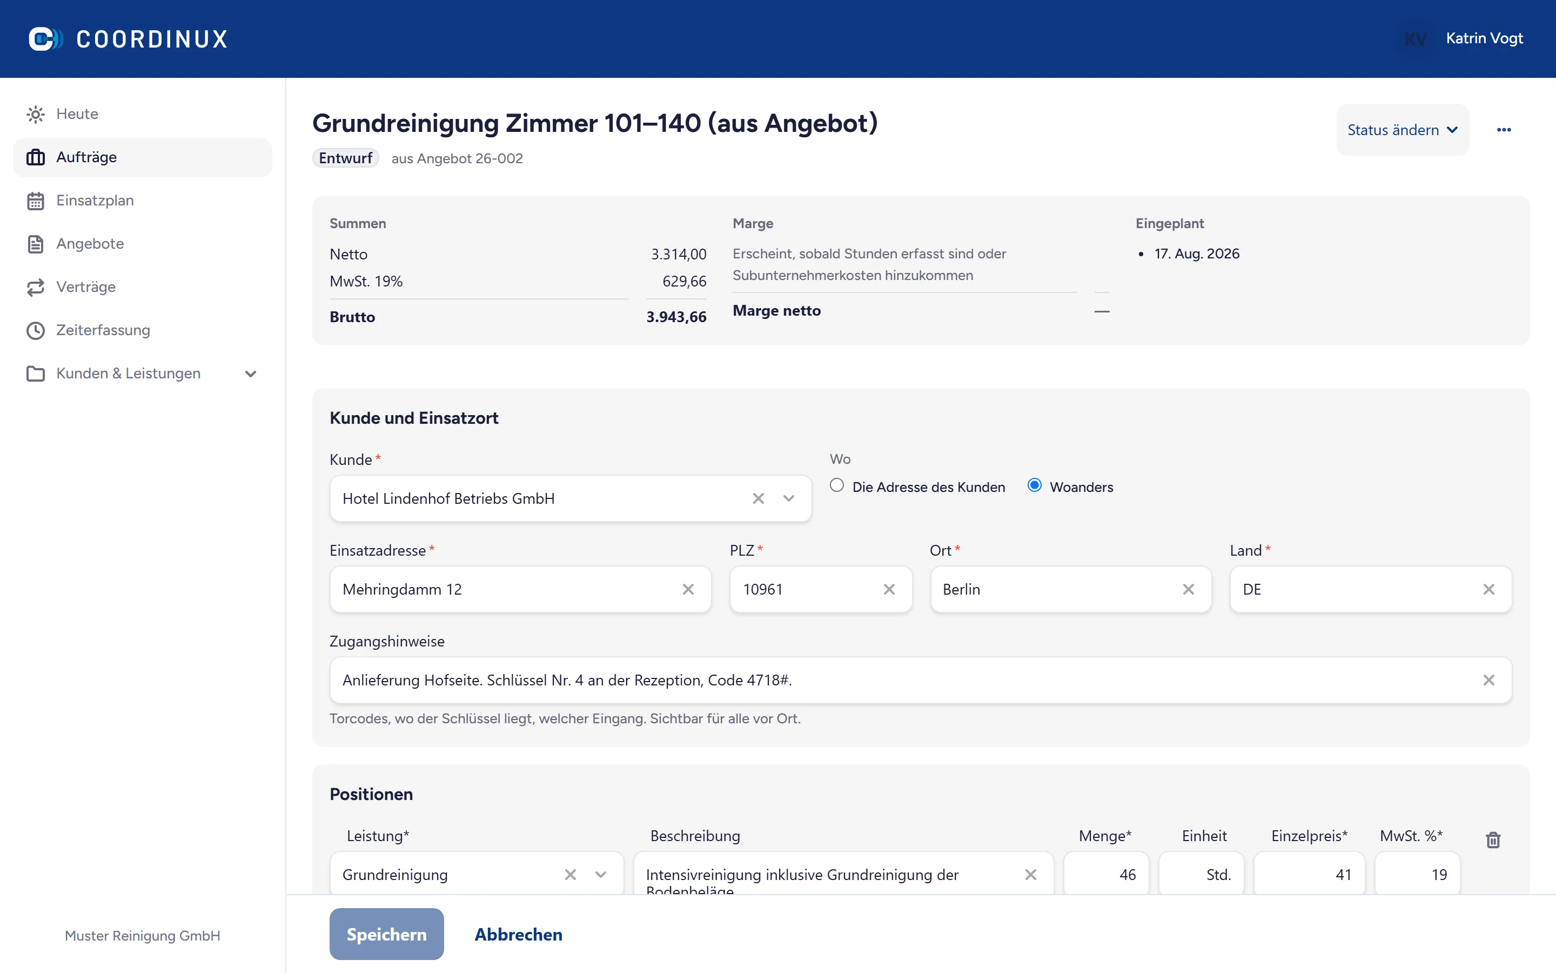Click the 'Muster Reinigung GmbH' company name
This screenshot has width=1556, height=973.
142,936
